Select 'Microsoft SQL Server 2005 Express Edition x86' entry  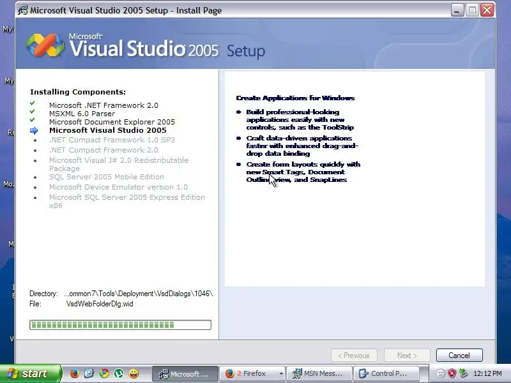[127, 201]
